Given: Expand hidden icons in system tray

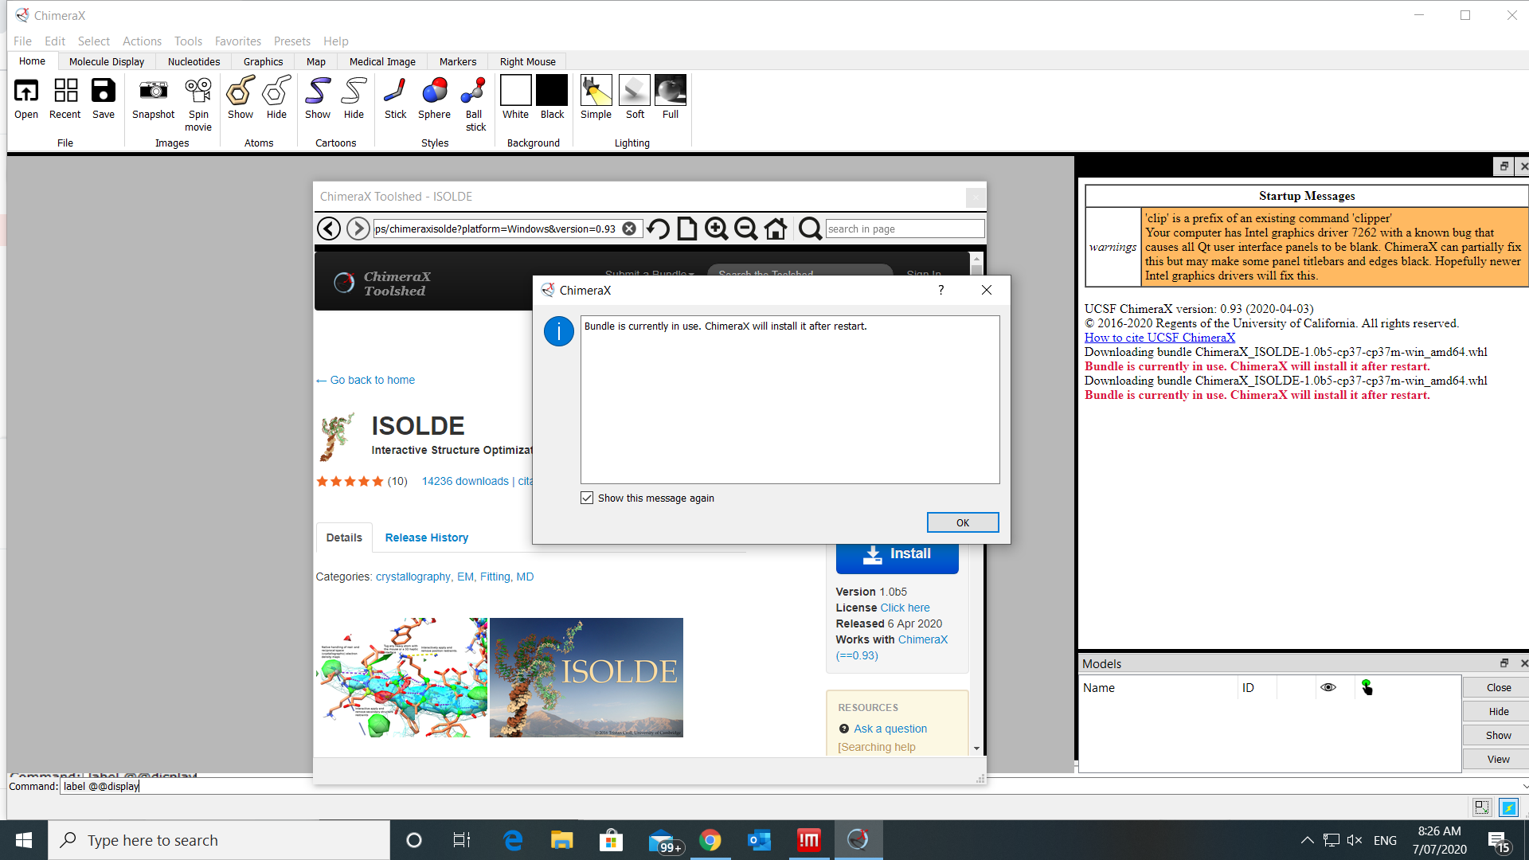Looking at the screenshot, I should [1306, 839].
